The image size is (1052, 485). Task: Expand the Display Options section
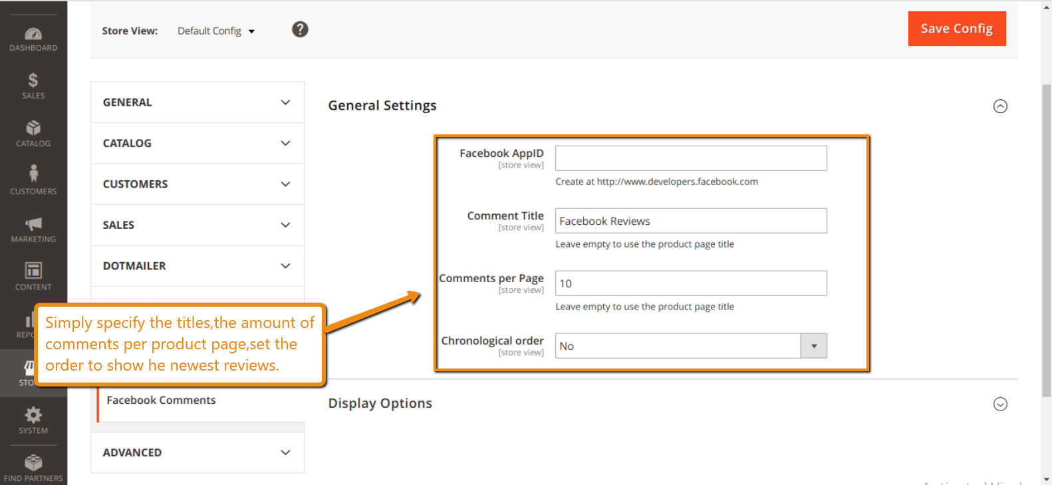point(1000,404)
